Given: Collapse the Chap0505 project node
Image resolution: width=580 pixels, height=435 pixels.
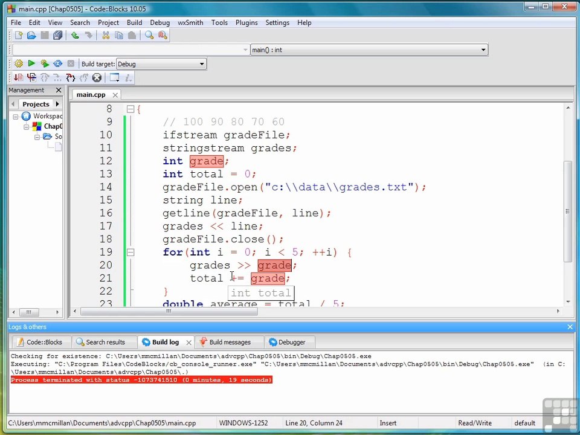Looking at the screenshot, I should (26, 127).
